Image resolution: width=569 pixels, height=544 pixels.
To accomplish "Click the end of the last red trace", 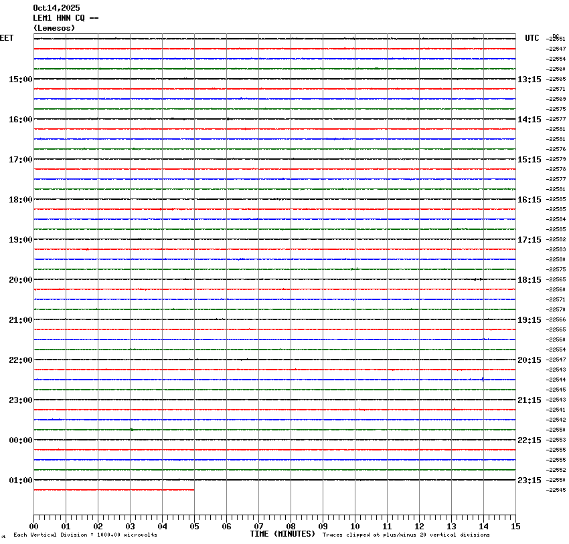I will (x=193, y=490).
